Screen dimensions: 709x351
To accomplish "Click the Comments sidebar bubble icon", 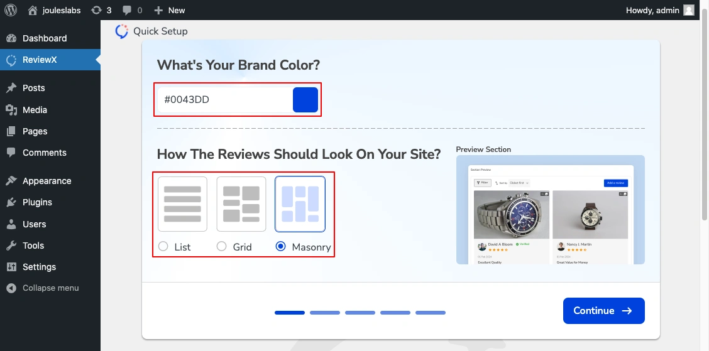I will click(11, 153).
